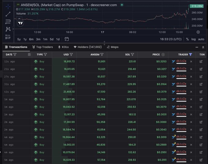This screenshot has width=208, height=164.
Task: Open transaction link for 19,597.38 buy
Action: (201, 77)
